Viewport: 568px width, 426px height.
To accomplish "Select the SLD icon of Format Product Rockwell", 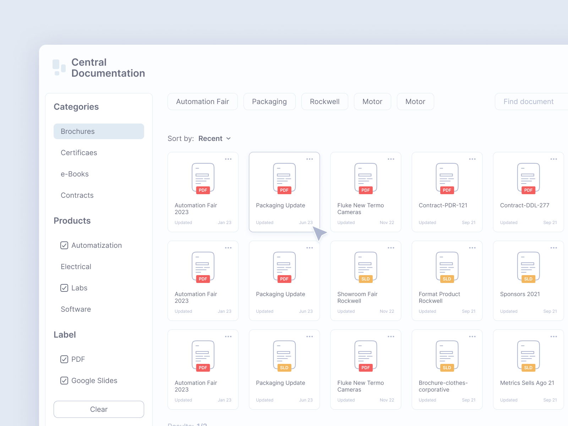I will [x=447, y=267].
